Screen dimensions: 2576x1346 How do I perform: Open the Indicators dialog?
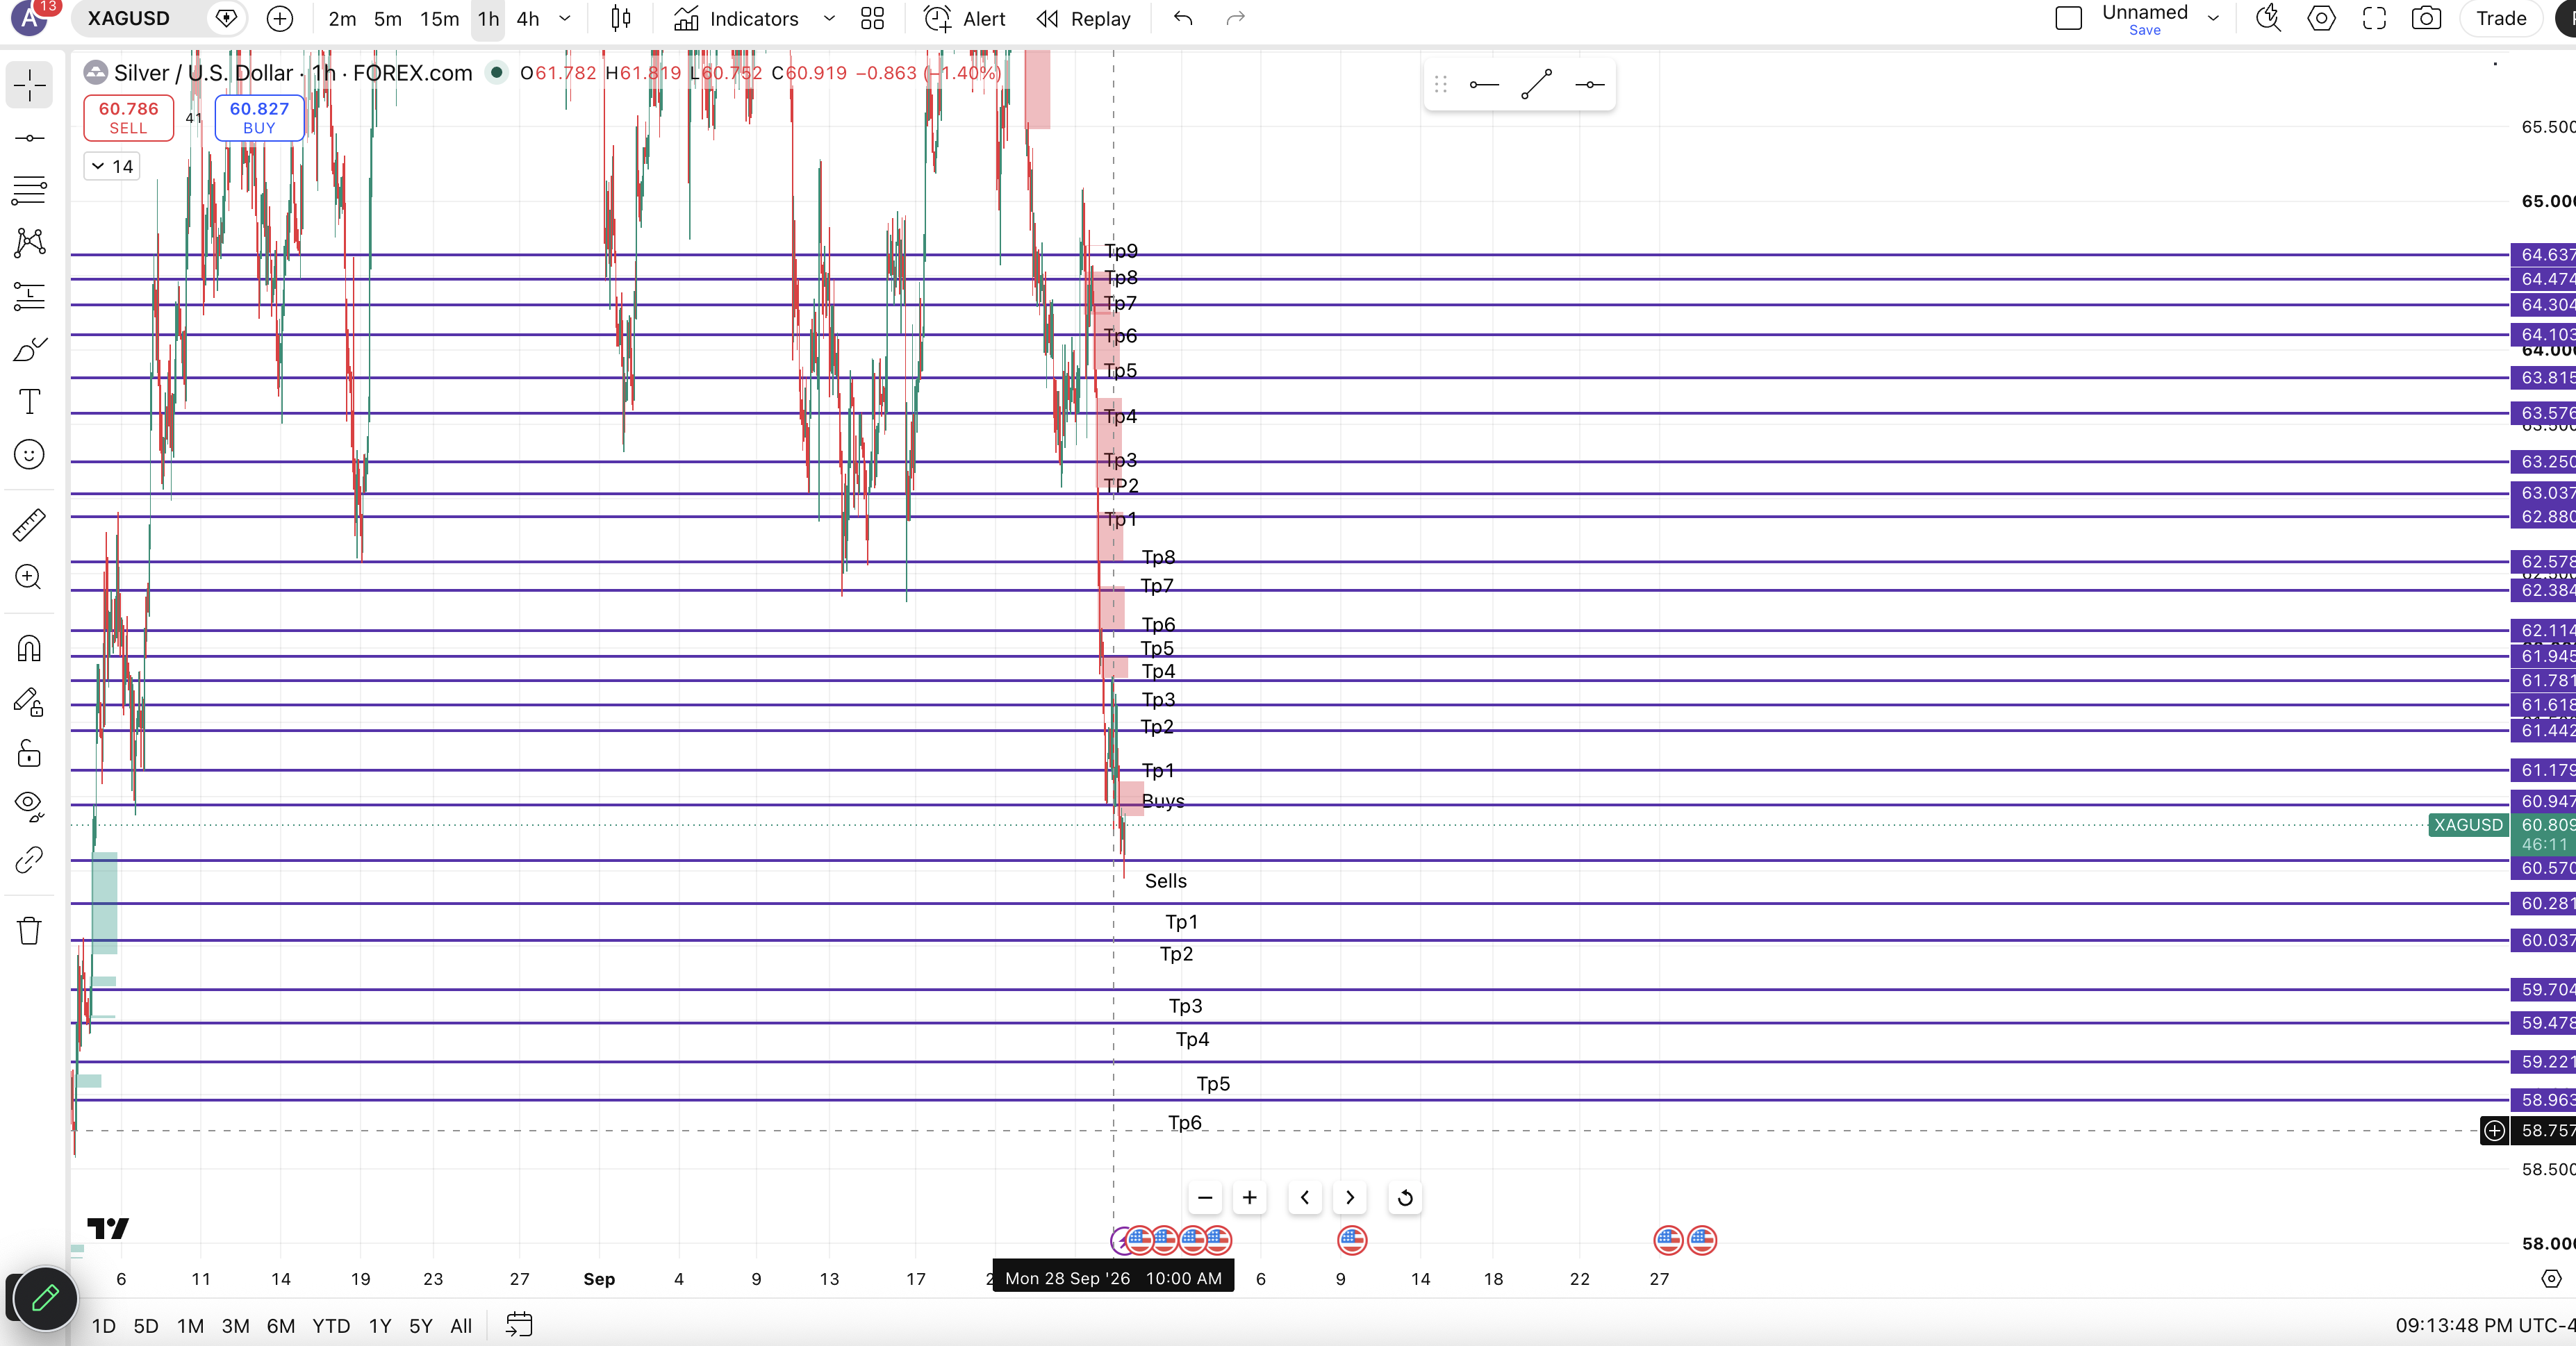[x=737, y=18]
